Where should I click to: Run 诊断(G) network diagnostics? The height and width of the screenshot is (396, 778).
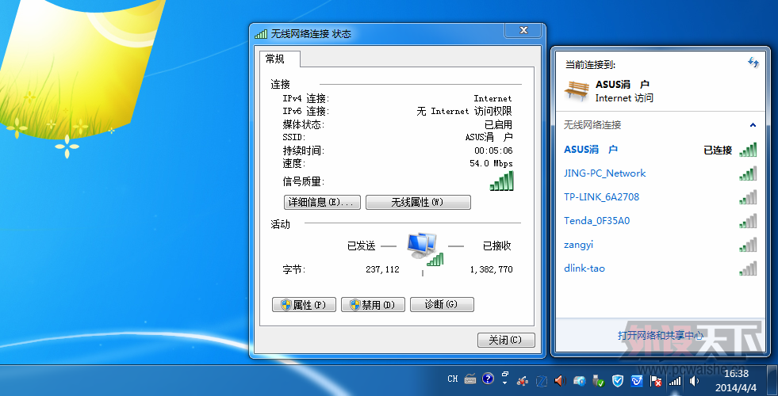[442, 305]
